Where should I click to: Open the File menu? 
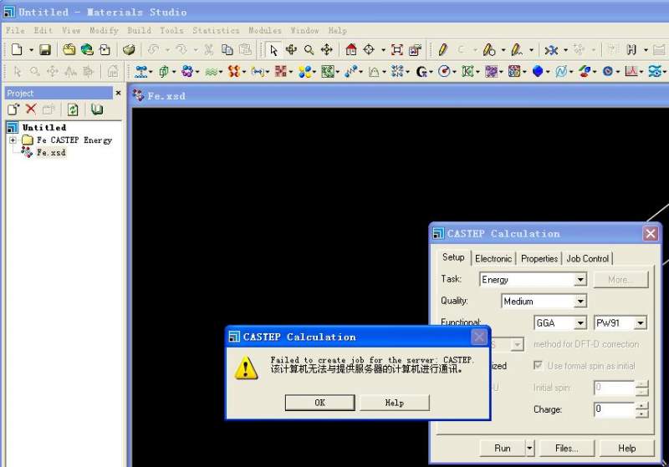[15, 31]
